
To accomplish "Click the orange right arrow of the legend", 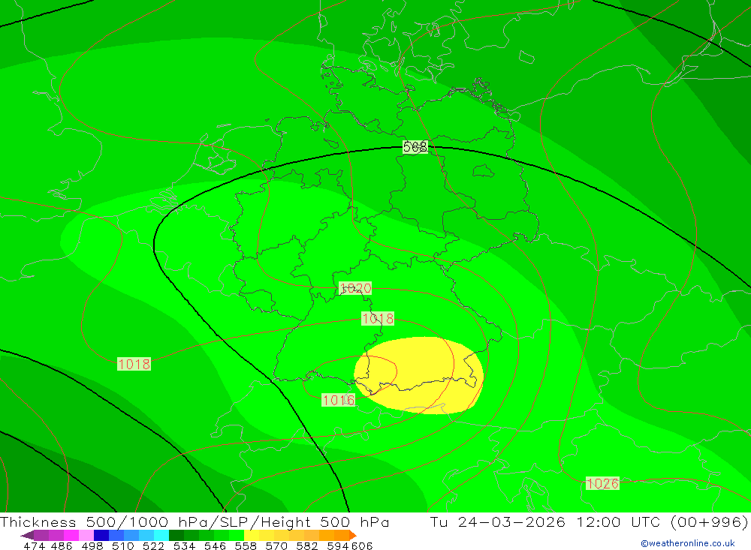I will tap(354, 535).
